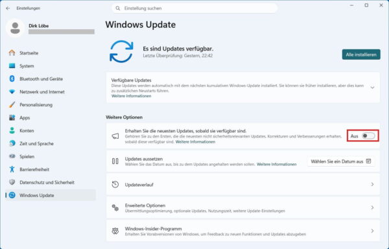The width and height of the screenshot is (389, 249).
Task: Install all updates with Alle installieren
Action: (x=361, y=54)
